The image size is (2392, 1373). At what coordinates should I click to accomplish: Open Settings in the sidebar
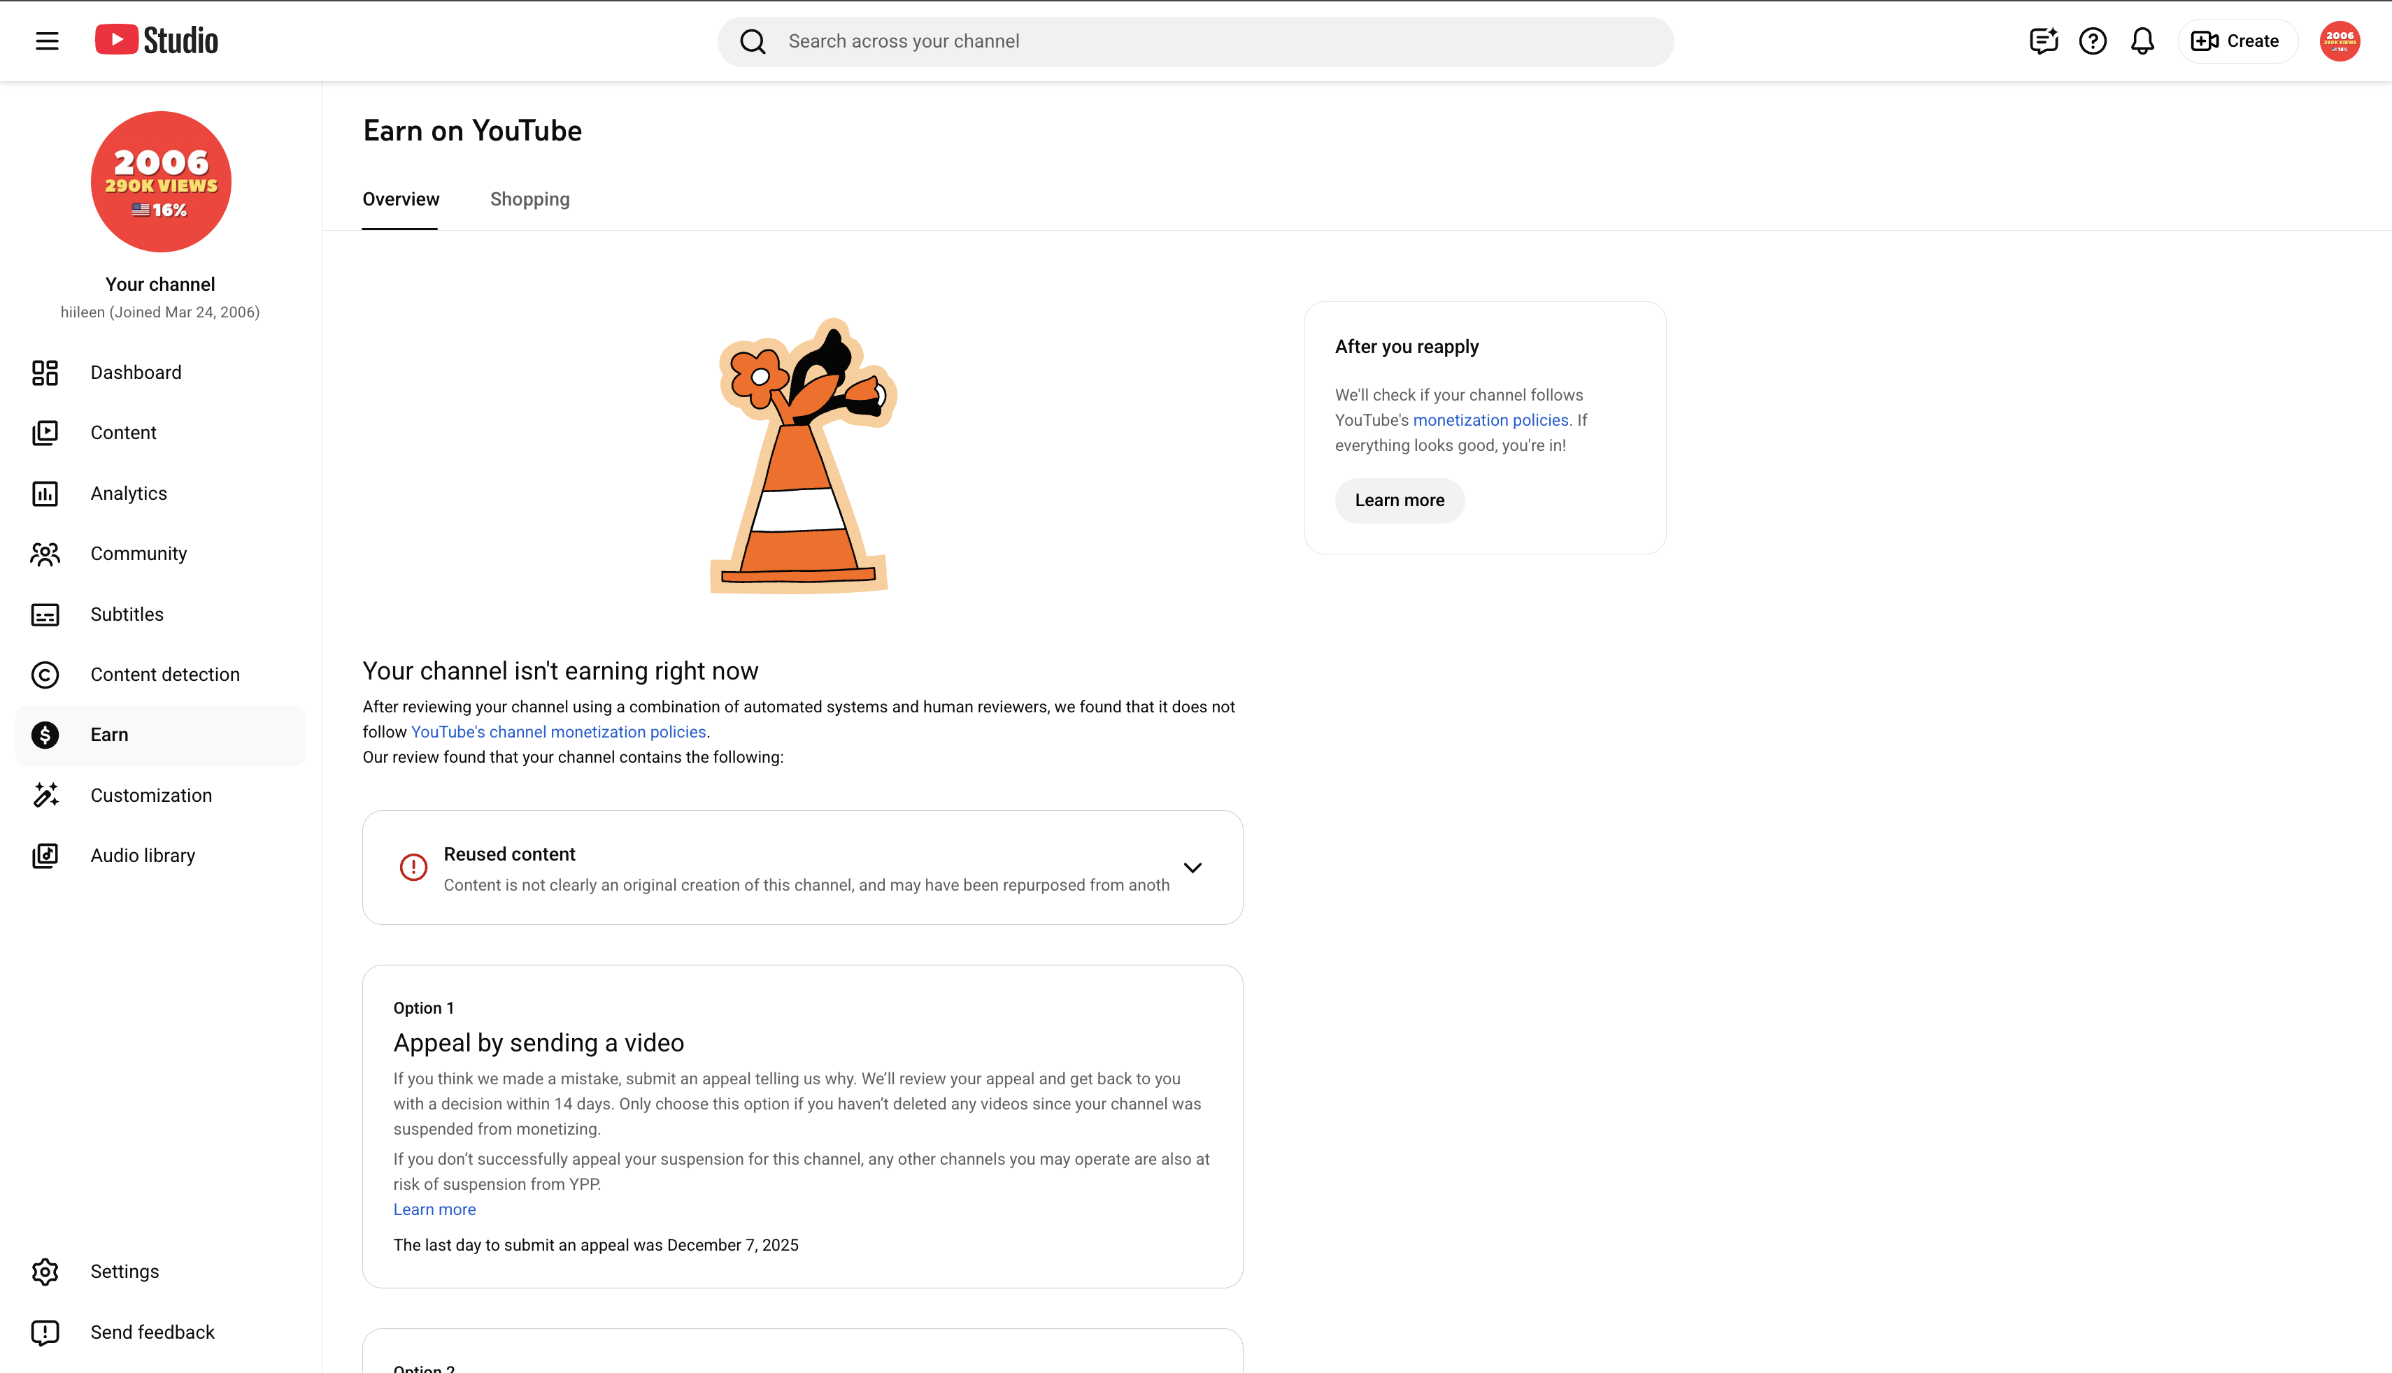tap(160, 1272)
